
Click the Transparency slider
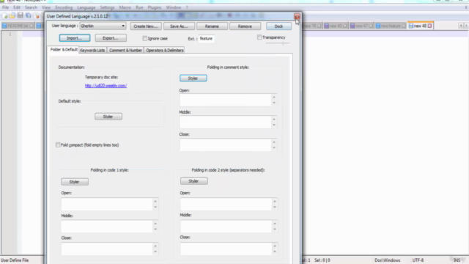278,43
